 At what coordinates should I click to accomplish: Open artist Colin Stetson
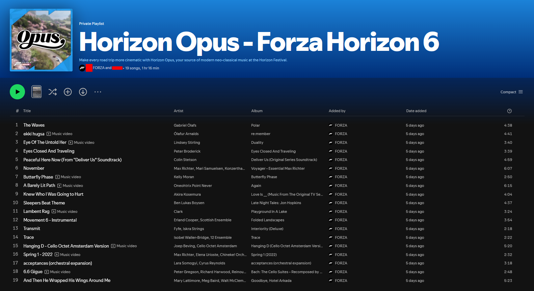[185, 160]
